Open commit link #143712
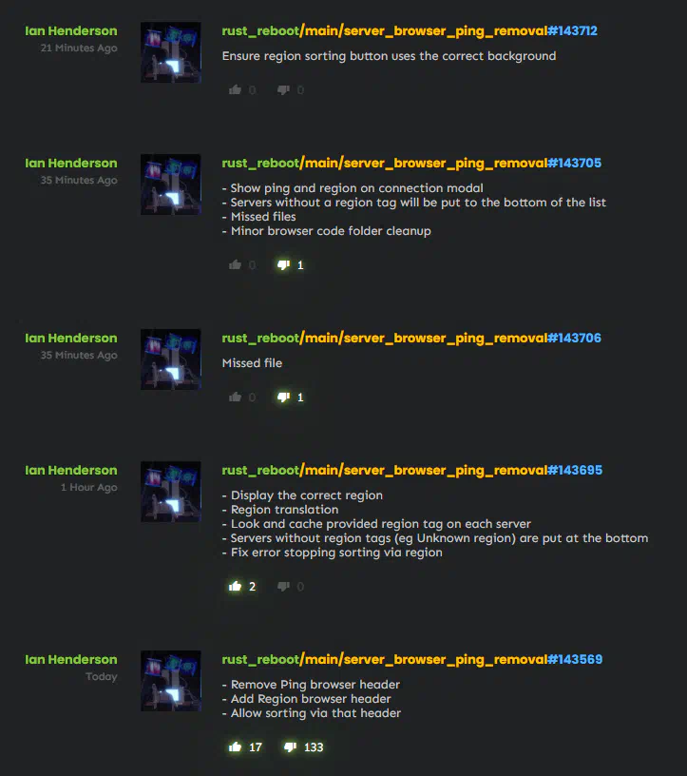The width and height of the screenshot is (687, 776). (x=572, y=30)
